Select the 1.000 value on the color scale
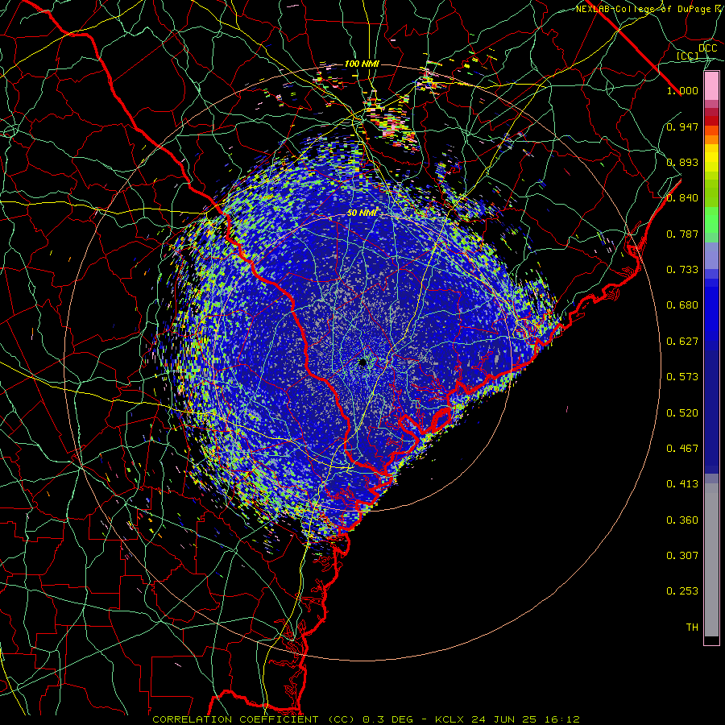This screenshot has height=725, width=725. click(682, 90)
